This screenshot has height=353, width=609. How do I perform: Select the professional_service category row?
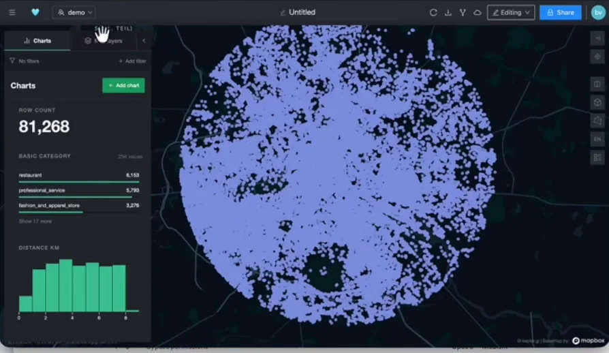(79, 192)
